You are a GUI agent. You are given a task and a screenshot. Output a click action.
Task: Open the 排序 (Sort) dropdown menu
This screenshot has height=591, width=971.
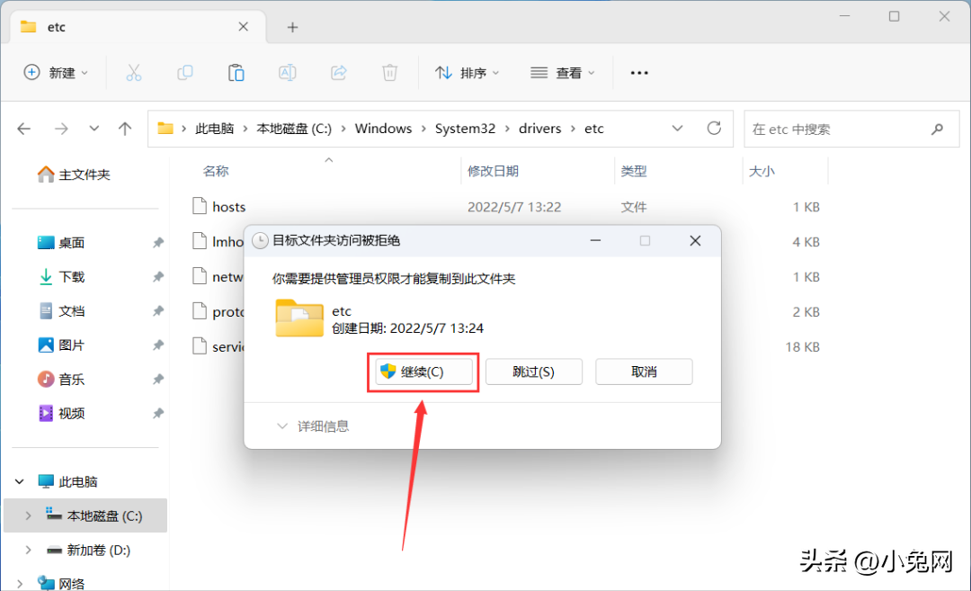click(468, 73)
